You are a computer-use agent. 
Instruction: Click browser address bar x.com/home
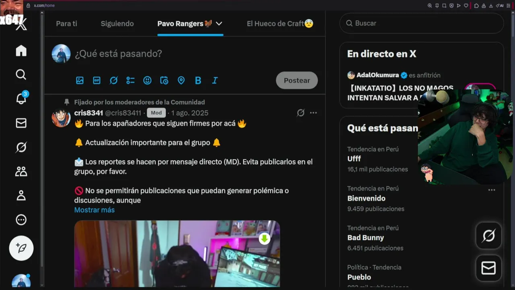[x=44, y=6]
